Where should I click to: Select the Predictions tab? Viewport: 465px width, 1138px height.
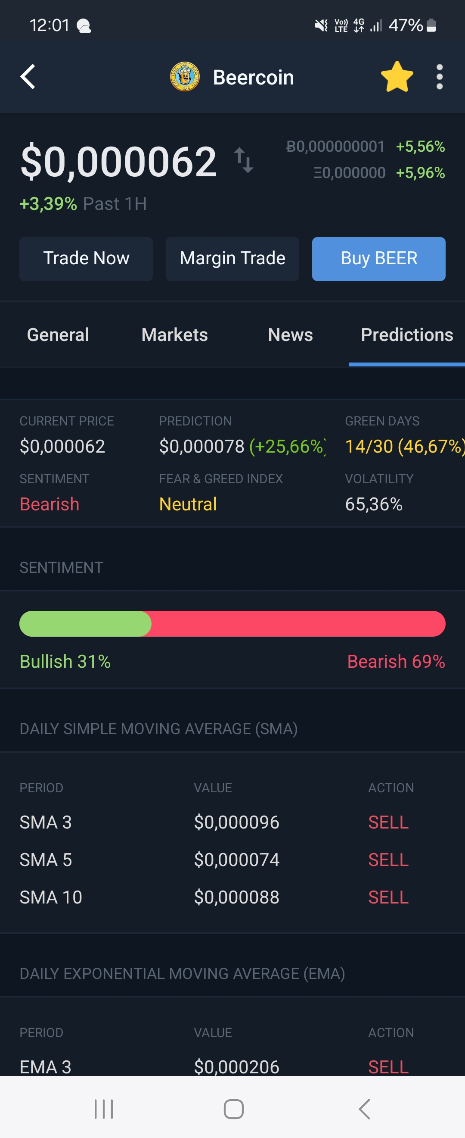point(407,335)
